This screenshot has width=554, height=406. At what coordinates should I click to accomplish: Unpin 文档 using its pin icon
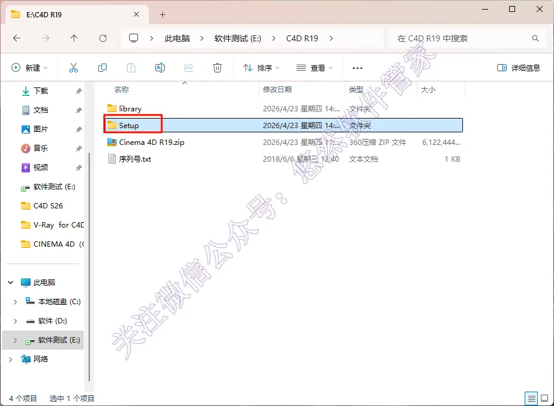point(78,110)
